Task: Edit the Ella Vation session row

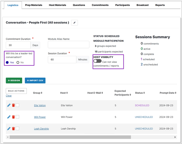Action: tap(9, 105)
